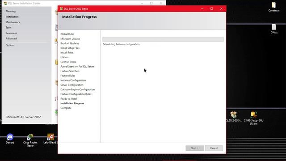Click Instance Configuration step
The height and width of the screenshot is (161, 286).
point(73,80)
